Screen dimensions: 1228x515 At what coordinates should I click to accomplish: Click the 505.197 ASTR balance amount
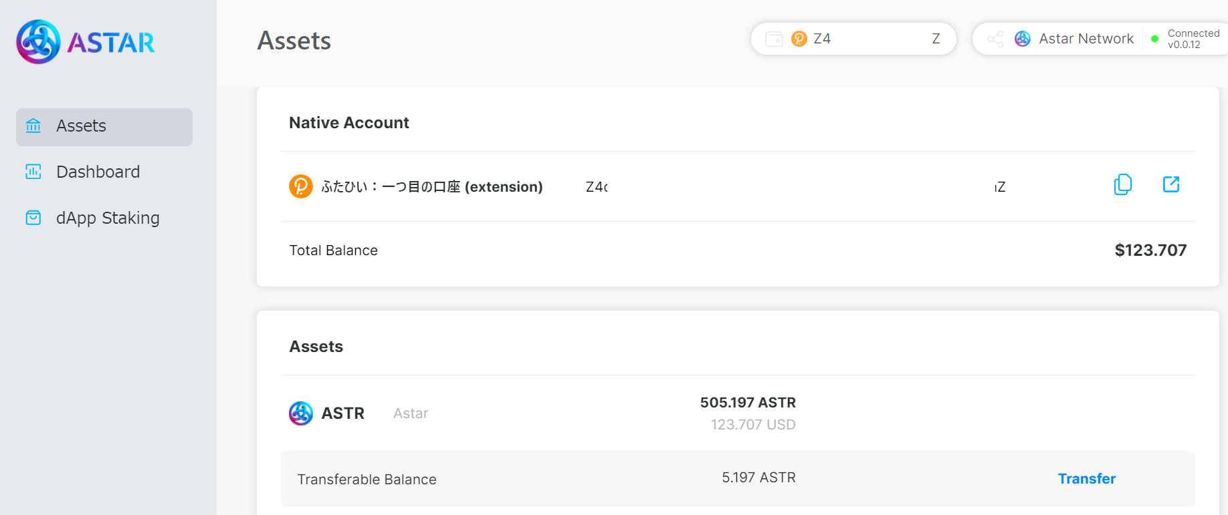point(748,403)
